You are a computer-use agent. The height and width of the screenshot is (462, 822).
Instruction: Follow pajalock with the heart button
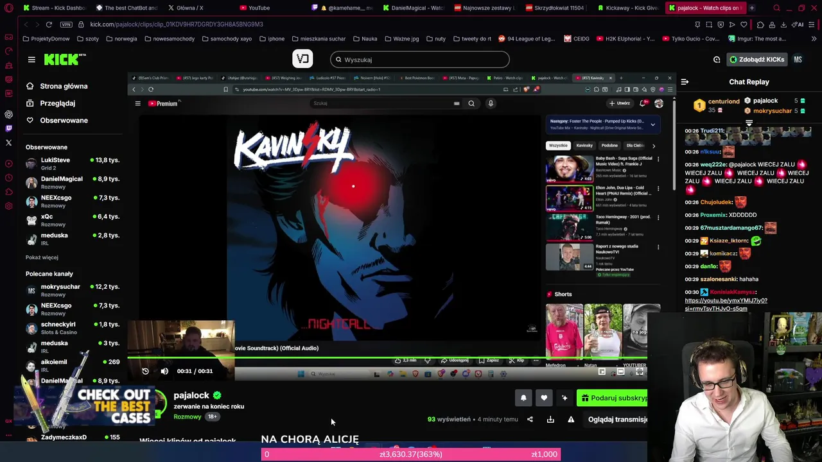tap(544, 398)
